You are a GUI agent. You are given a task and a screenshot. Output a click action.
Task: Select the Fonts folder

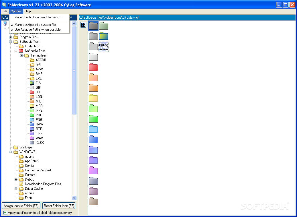point(29,198)
